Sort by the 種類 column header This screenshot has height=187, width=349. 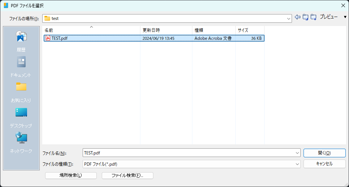(214, 30)
